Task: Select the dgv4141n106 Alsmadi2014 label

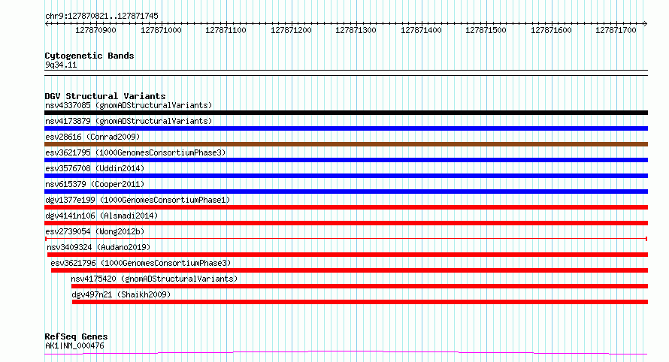Action: coord(101,216)
